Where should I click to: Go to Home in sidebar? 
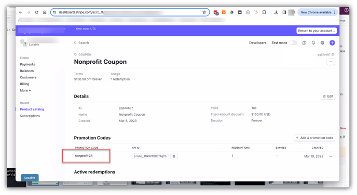point(24,58)
